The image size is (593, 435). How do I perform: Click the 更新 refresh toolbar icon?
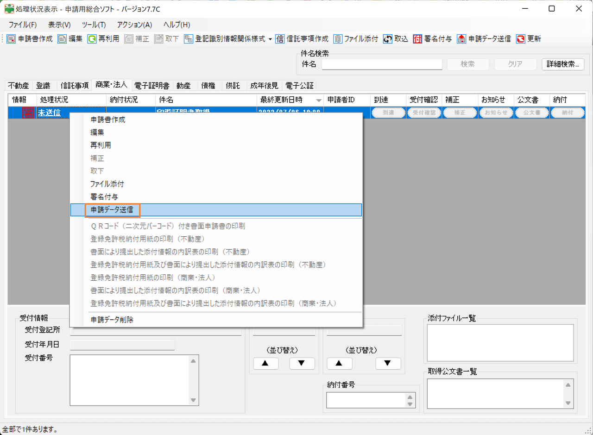click(521, 39)
